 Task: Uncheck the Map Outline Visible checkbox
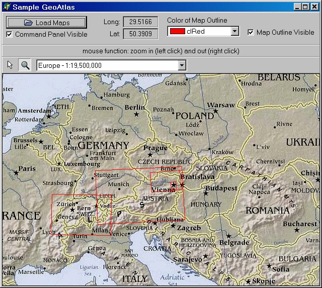point(251,32)
